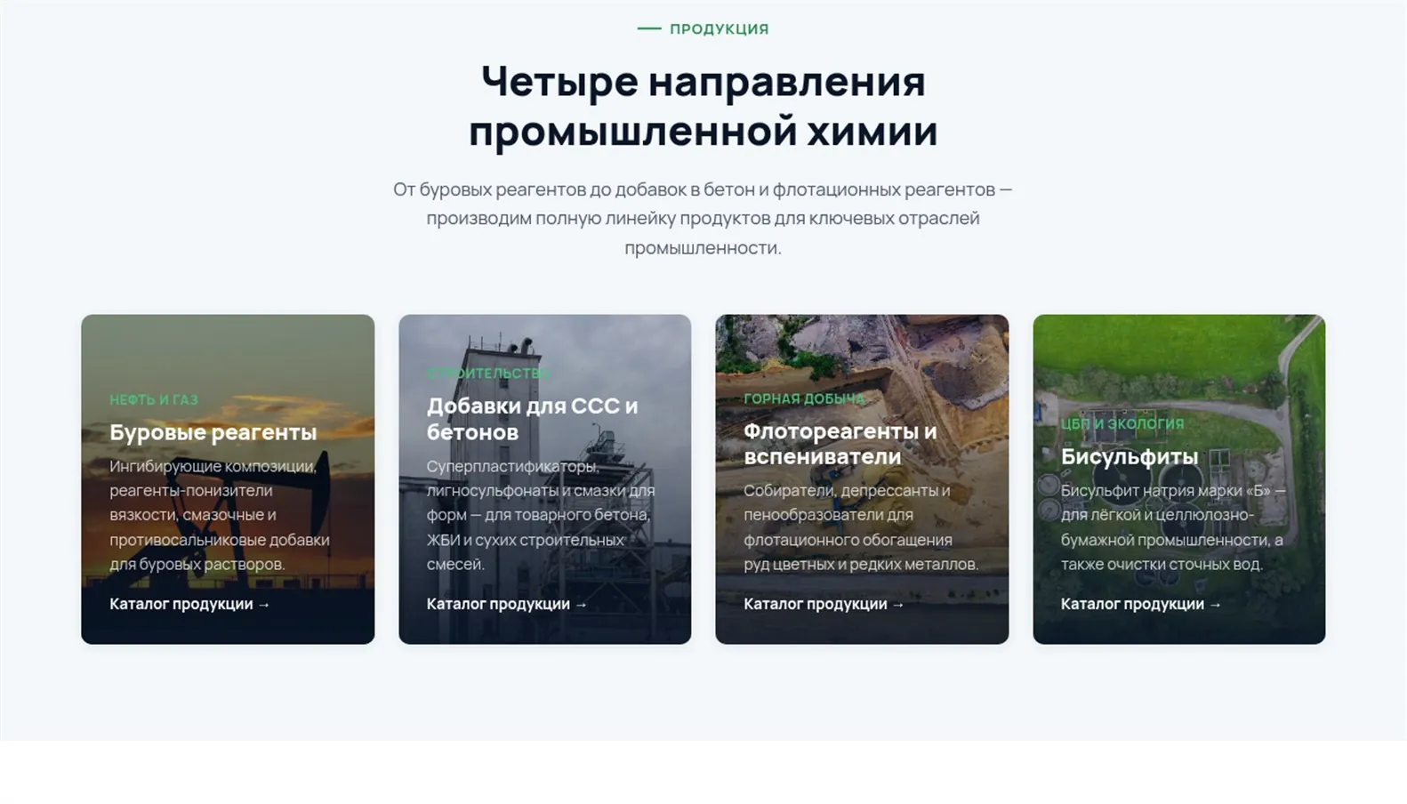The image size is (1407, 804).
Task: Click the heading Четыре направления промышленной химии
Action: point(703,106)
